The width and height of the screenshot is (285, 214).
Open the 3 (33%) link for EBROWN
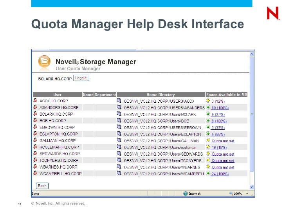pos(218,127)
